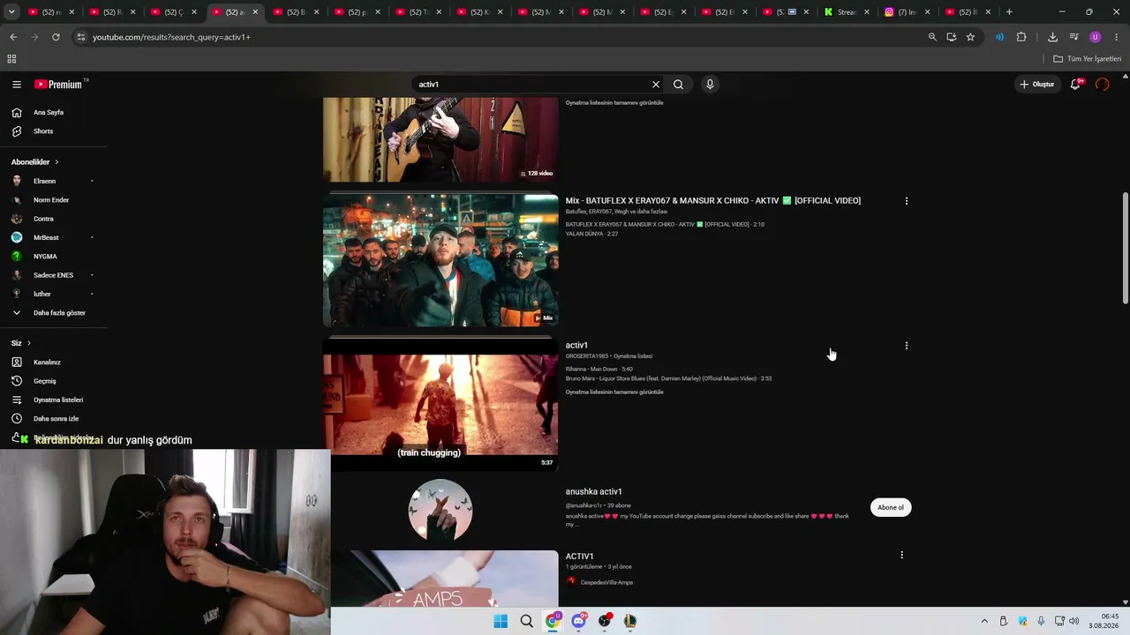Open League of Legends from the taskbar

[630, 621]
